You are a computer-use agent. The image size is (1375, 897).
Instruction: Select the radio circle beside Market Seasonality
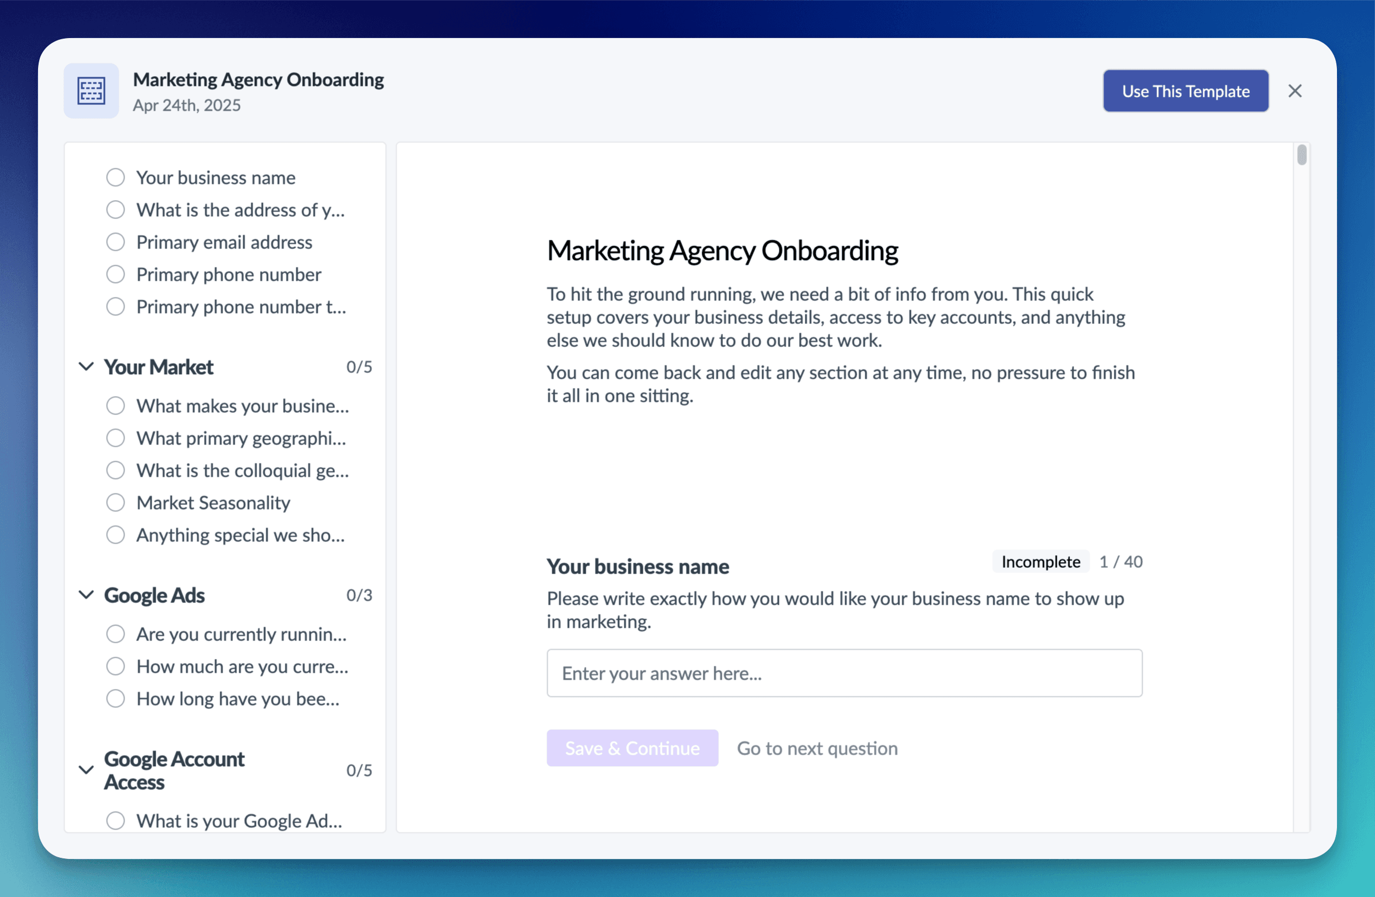(115, 503)
